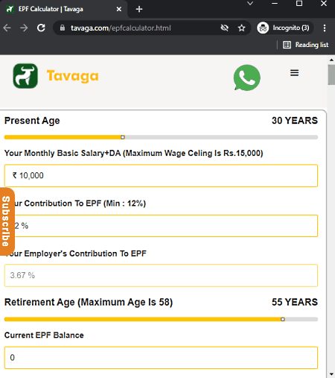Adjust the Present Age slider handle
Screen dimensions: 335x378
(x=123, y=137)
